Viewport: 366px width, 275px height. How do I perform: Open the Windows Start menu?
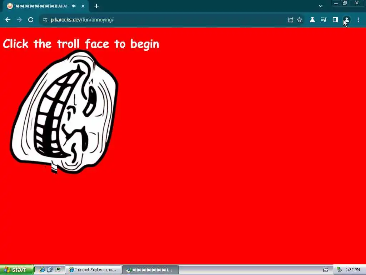(17, 270)
